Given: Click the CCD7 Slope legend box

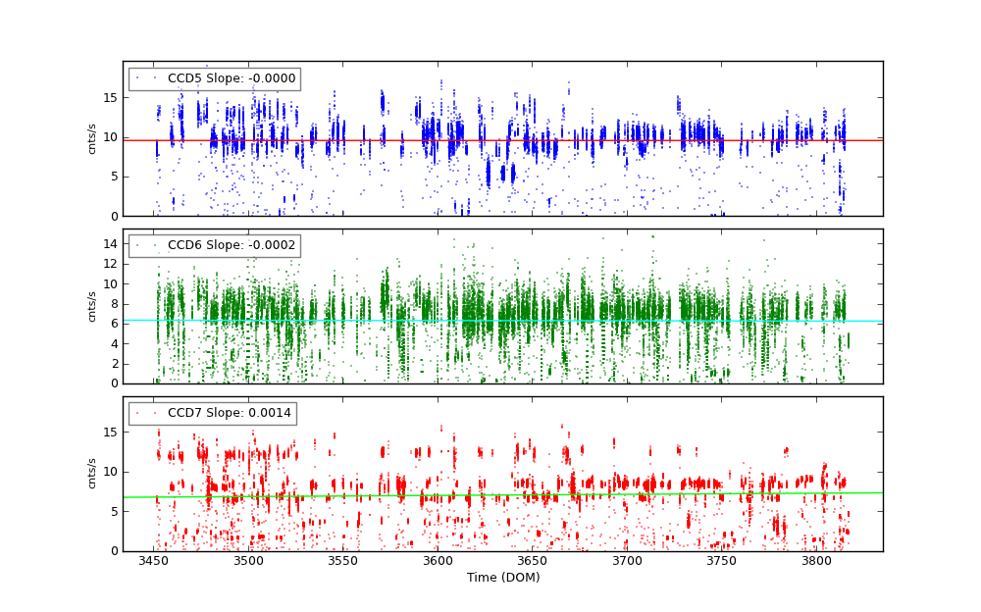Looking at the screenshot, I should pyautogui.click(x=212, y=413).
